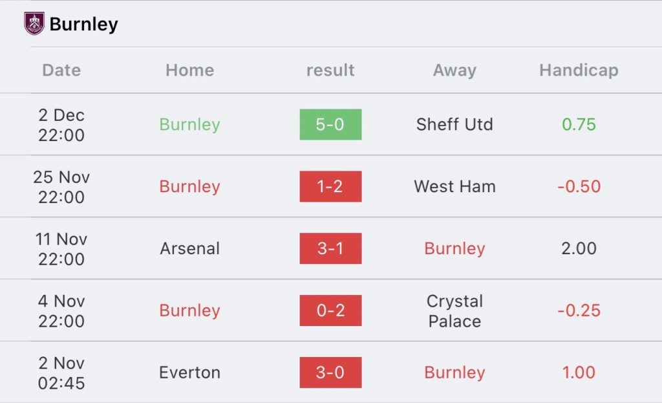Select the West Ham away team
This screenshot has width=662, height=403.
coord(454,186)
